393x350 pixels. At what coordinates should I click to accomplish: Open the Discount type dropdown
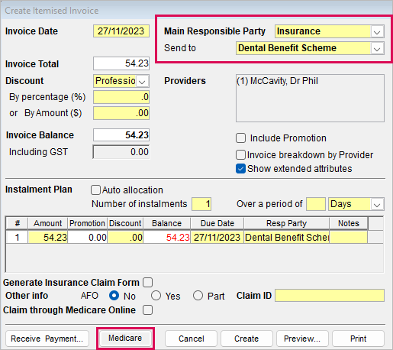click(x=142, y=81)
